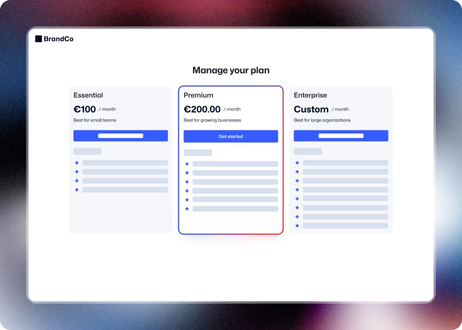Click the BrandCo brand name text
The width and height of the screenshot is (462, 330).
tap(58, 39)
